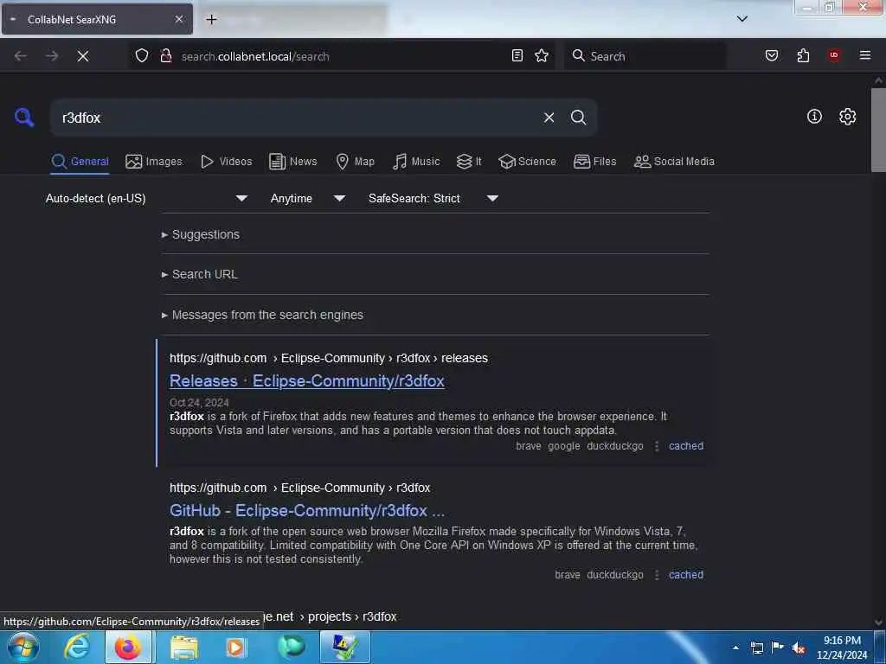Open the About info icon
The height and width of the screenshot is (664, 886).
click(814, 117)
